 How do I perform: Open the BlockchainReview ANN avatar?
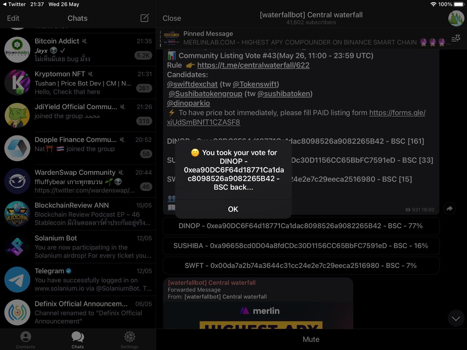pos(17,214)
